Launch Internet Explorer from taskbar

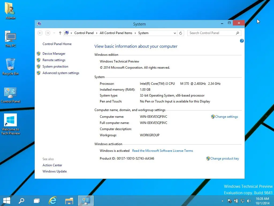point(52,200)
